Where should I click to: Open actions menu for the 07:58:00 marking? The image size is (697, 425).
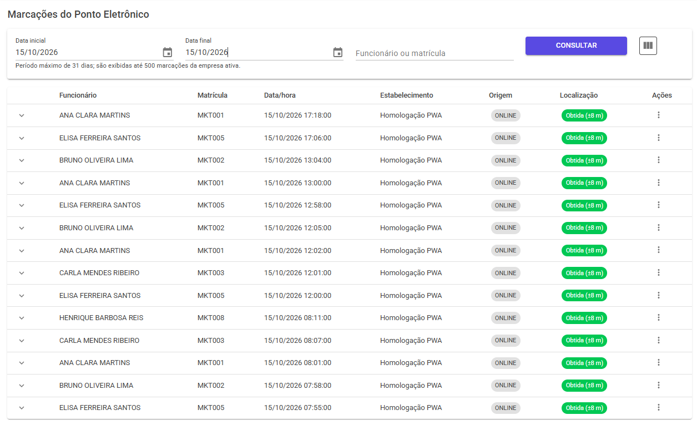click(x=659, y=385)
